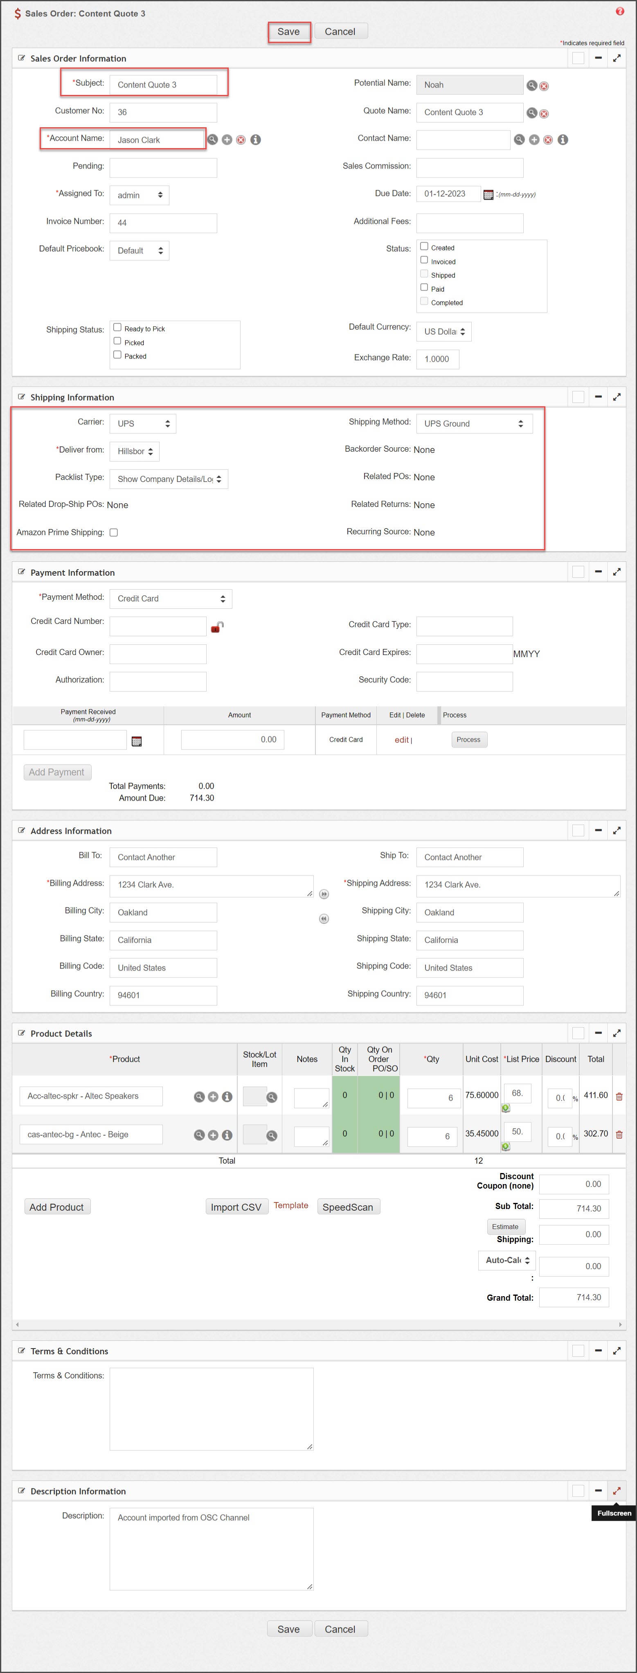Image resolution: width=637 pixels, height=1673 pixels.
Task: Open the red help question mark icon
Action: (x=619, y=11)
